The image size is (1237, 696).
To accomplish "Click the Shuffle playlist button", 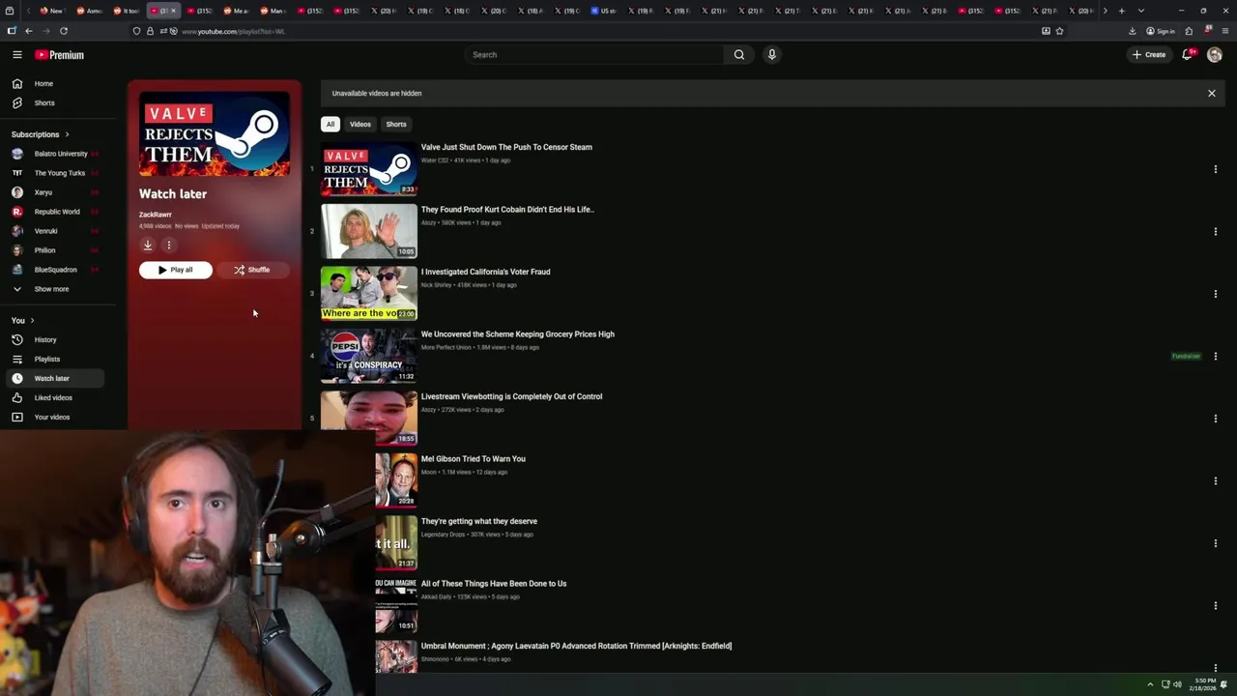I will coord(251,271).
